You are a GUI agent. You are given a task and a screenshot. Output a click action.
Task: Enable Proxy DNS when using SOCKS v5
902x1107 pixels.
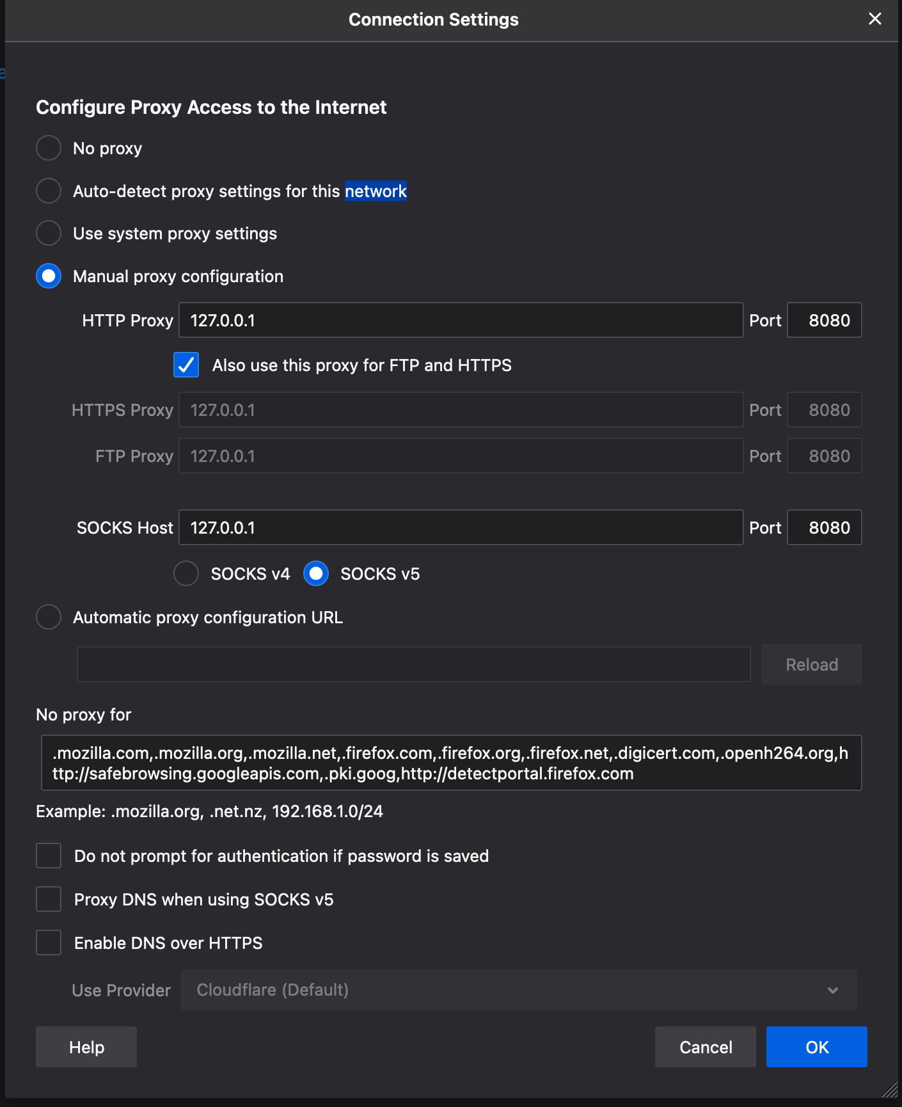click(49, 899)
